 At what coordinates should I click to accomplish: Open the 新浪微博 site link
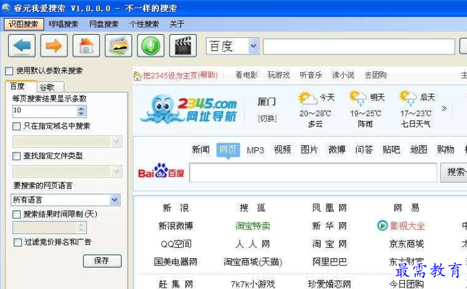tap(176, 226)
